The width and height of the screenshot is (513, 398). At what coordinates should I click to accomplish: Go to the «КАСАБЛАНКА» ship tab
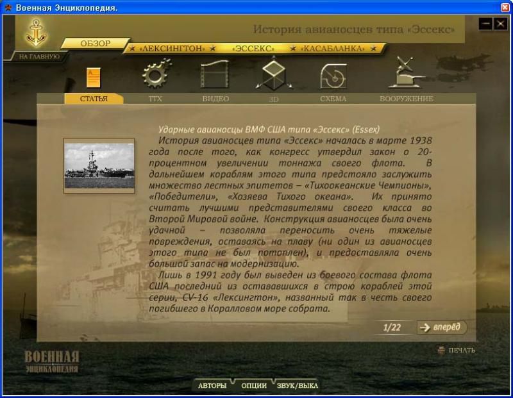click(x=333, y=49)
